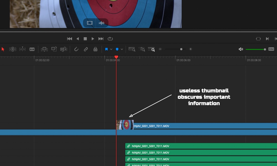Jump to the last frame
Image resolution: width=277 pixels, height=166 pixels.
[x=101, y=39]
